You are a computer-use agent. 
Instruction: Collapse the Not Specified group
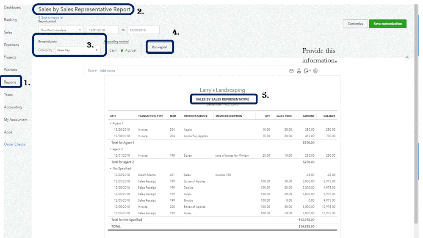111,169
